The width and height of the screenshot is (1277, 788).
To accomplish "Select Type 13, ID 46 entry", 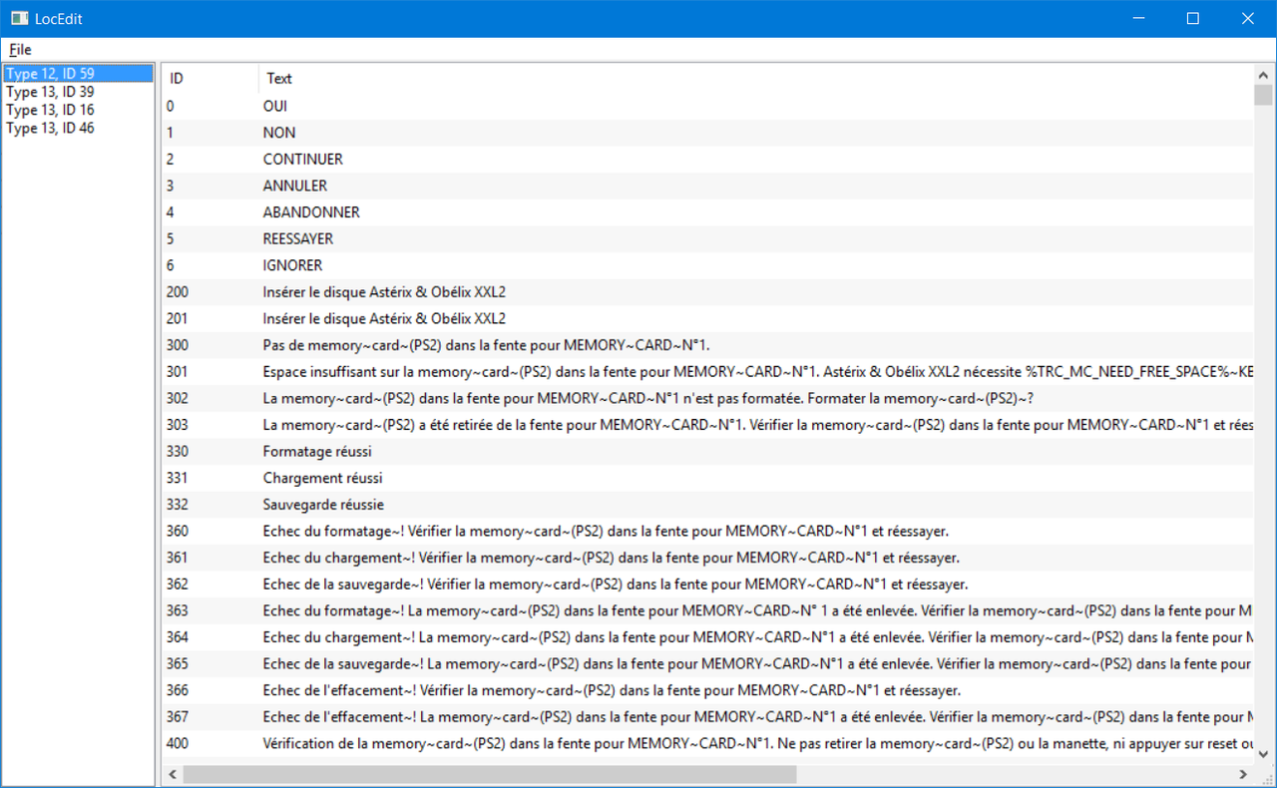I will point(79,128).
